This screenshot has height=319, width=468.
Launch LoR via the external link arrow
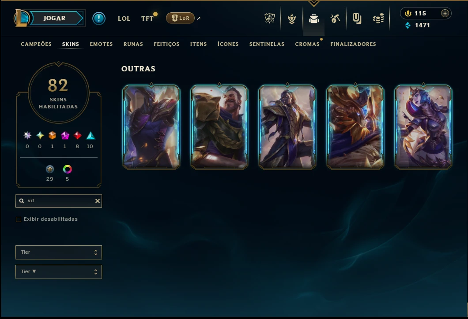click(x=199, y=18)
